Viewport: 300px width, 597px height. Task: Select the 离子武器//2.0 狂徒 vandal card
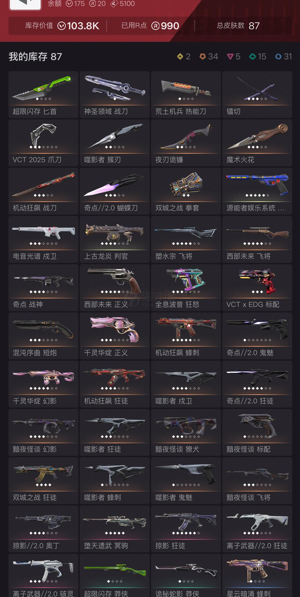[x=257, y=529]
